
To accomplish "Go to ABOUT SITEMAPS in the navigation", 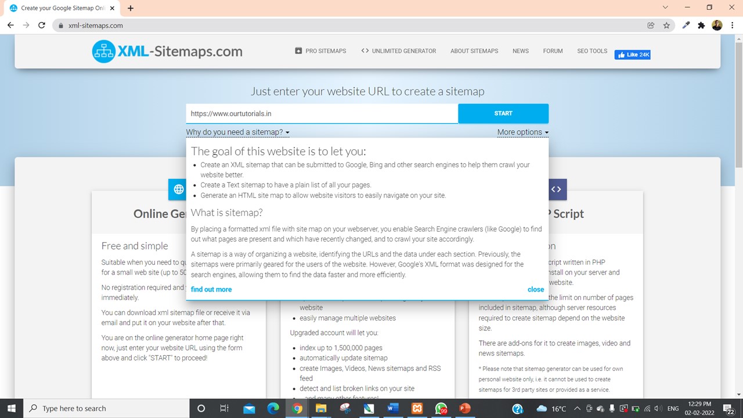I will (474, 51).
